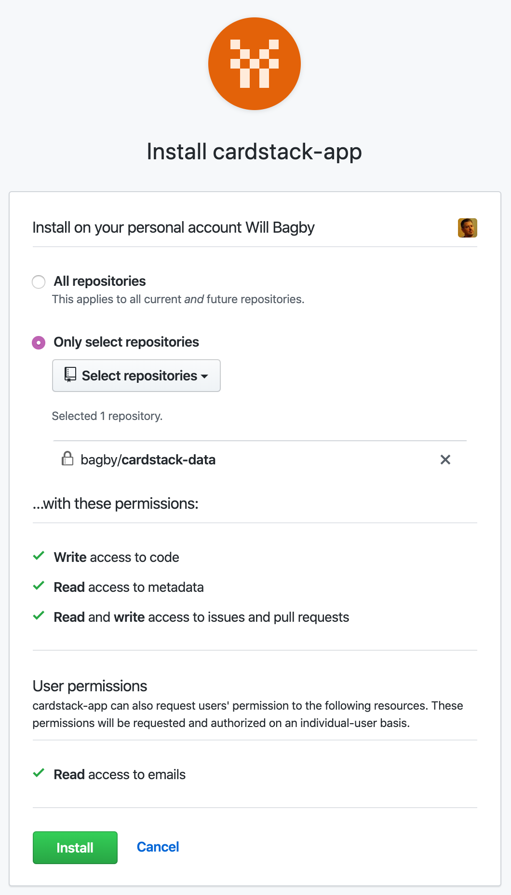
Task: Remove bagby/cardstack-data with the X icon
Action: click(x=445, y=460)
